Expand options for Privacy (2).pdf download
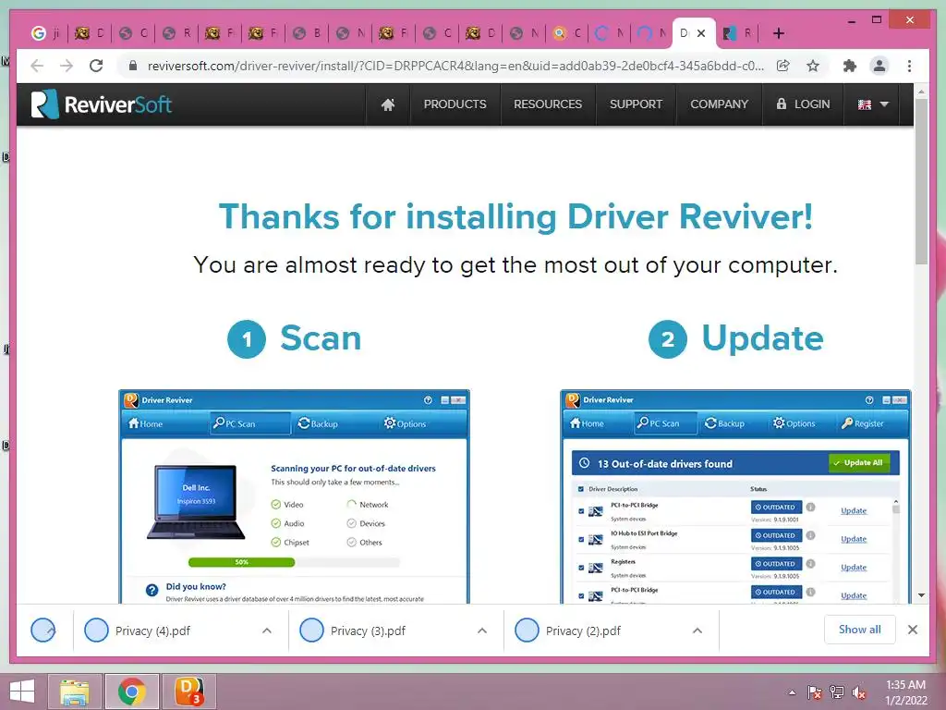Image resolution: width=946 pixels, height=710 pixels. (697, 630)
